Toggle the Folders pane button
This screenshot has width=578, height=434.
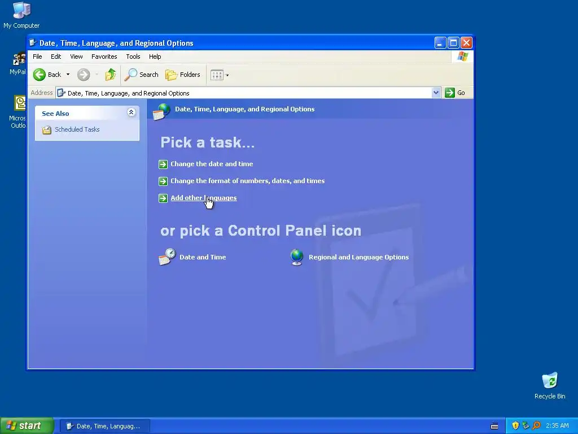click(x=183, y=75)
